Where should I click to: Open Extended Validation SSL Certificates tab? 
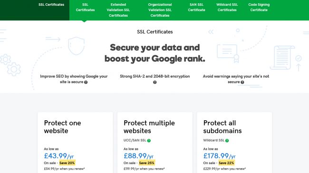tap(118, 10)
